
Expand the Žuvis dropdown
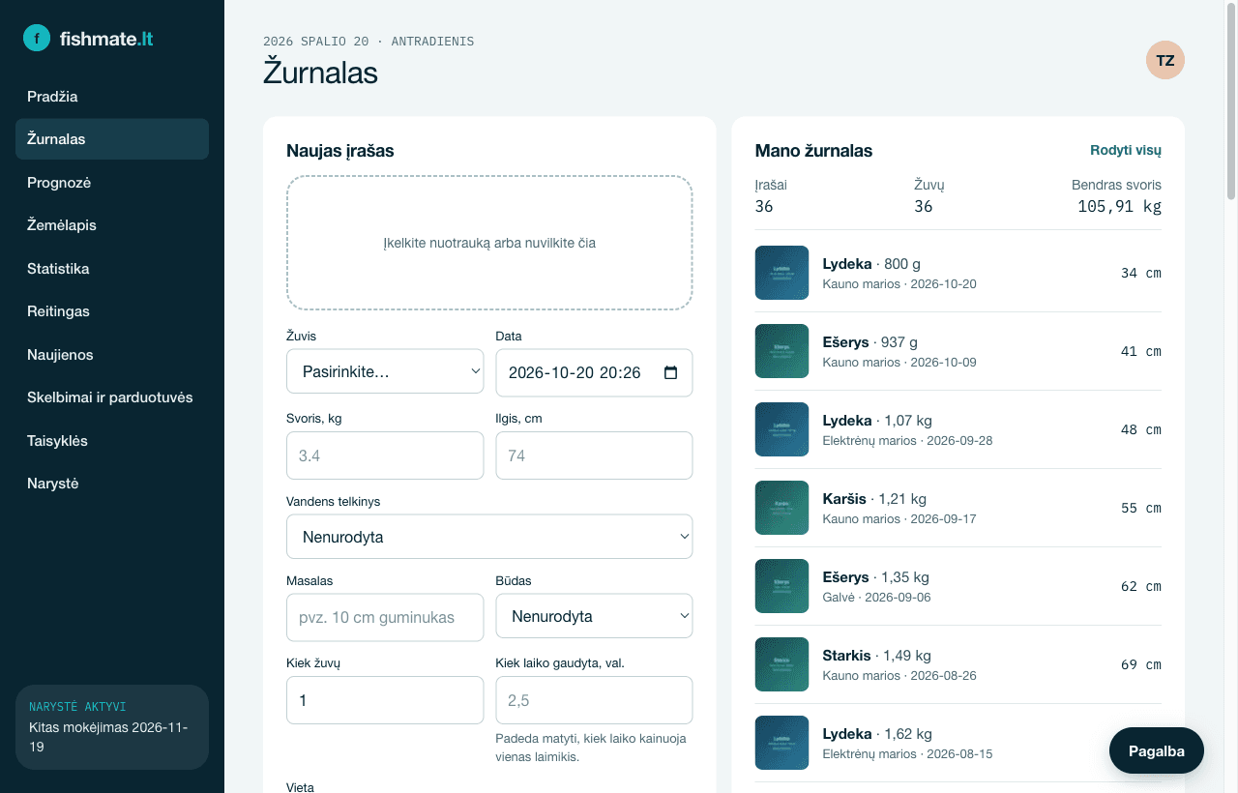click(x=385, y=371)
